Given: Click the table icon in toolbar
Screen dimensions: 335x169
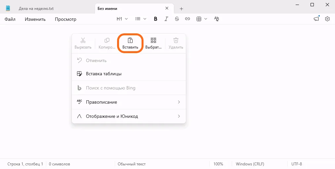Looking at the screenshot, I should coord(199,19).
